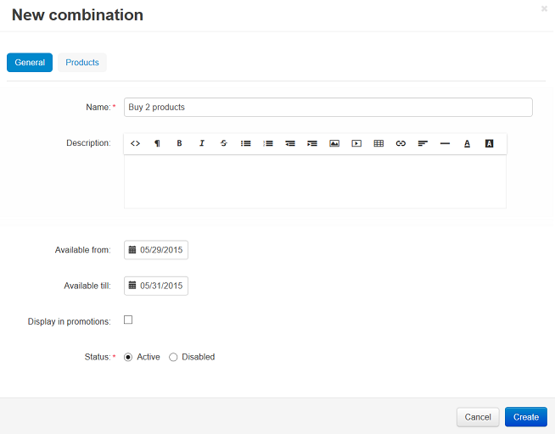
Task: Insert a hyperlink in description
Action: pyautogui.click(x=401, y=143)
